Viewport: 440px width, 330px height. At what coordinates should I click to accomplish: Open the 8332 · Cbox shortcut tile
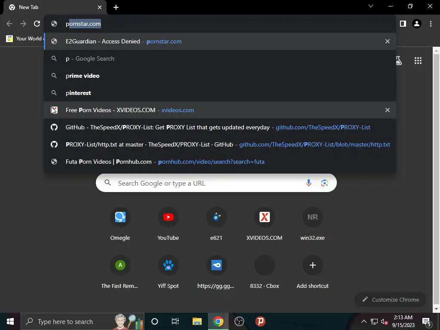click(264, 272)
